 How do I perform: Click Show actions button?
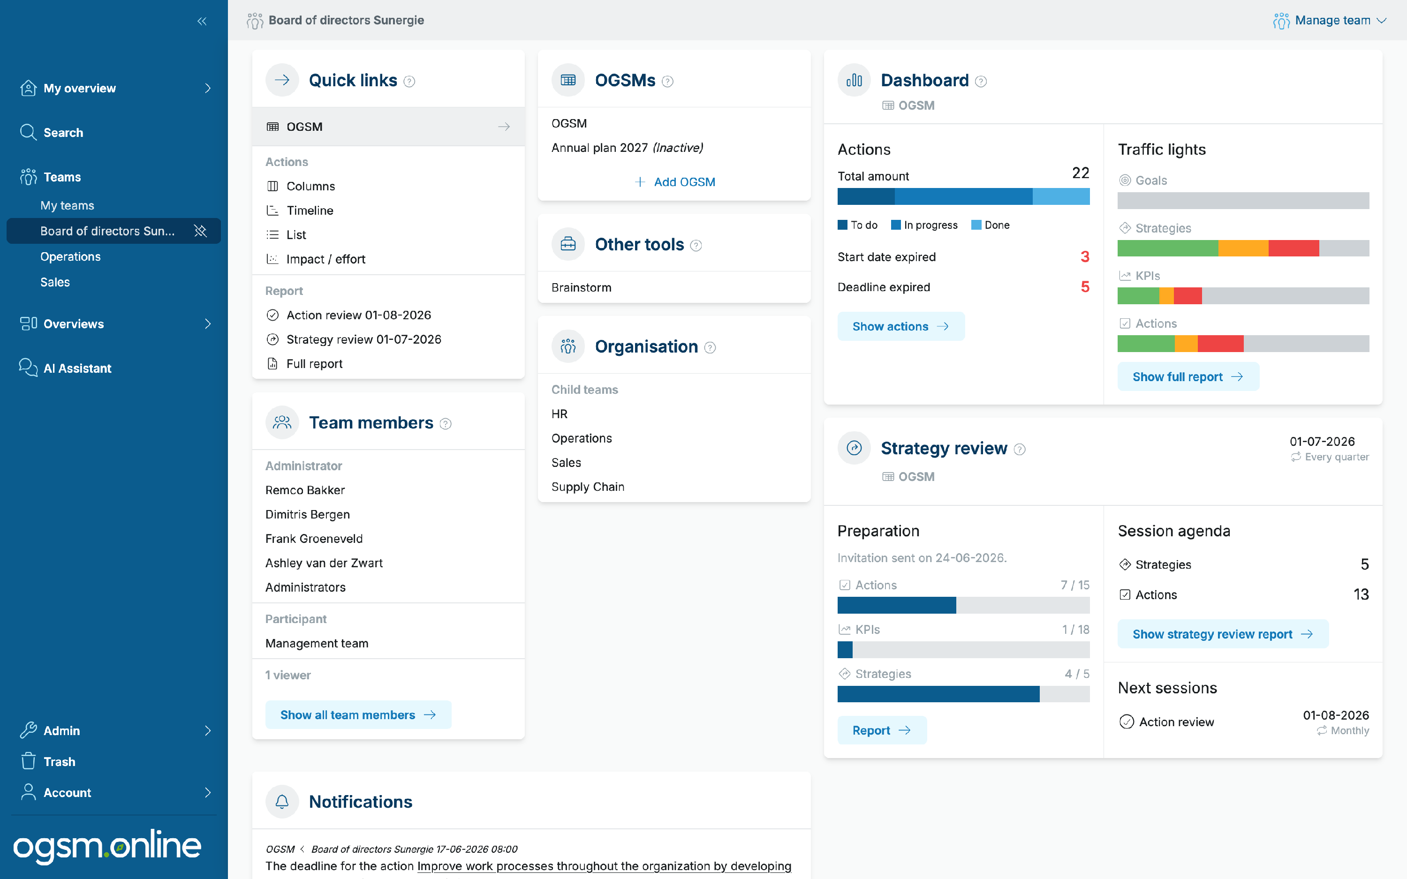pos(900,326)
